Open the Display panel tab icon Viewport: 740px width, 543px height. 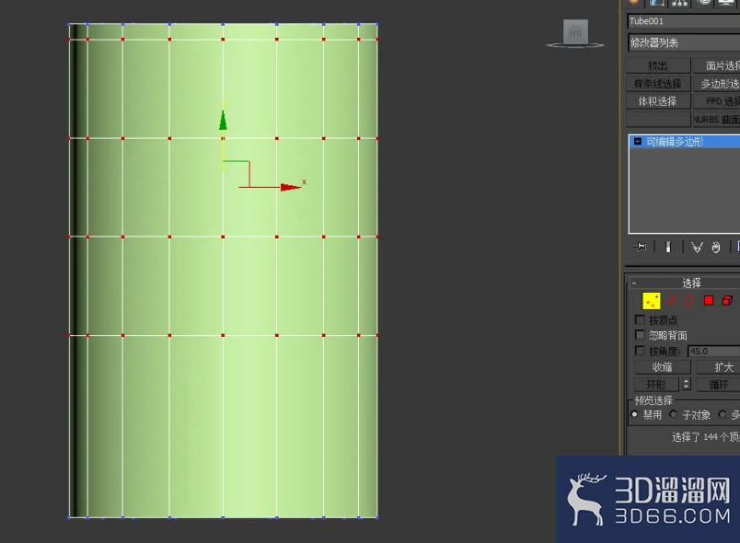726,3
